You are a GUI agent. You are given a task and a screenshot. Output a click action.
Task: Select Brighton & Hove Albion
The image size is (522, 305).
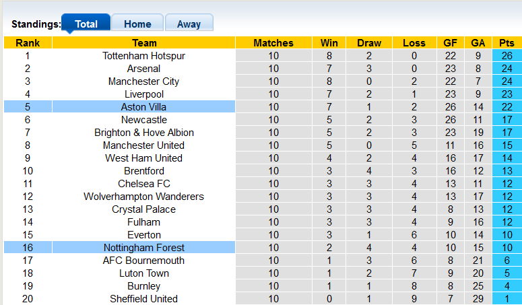pyautogui.click(x=143, y=133)
